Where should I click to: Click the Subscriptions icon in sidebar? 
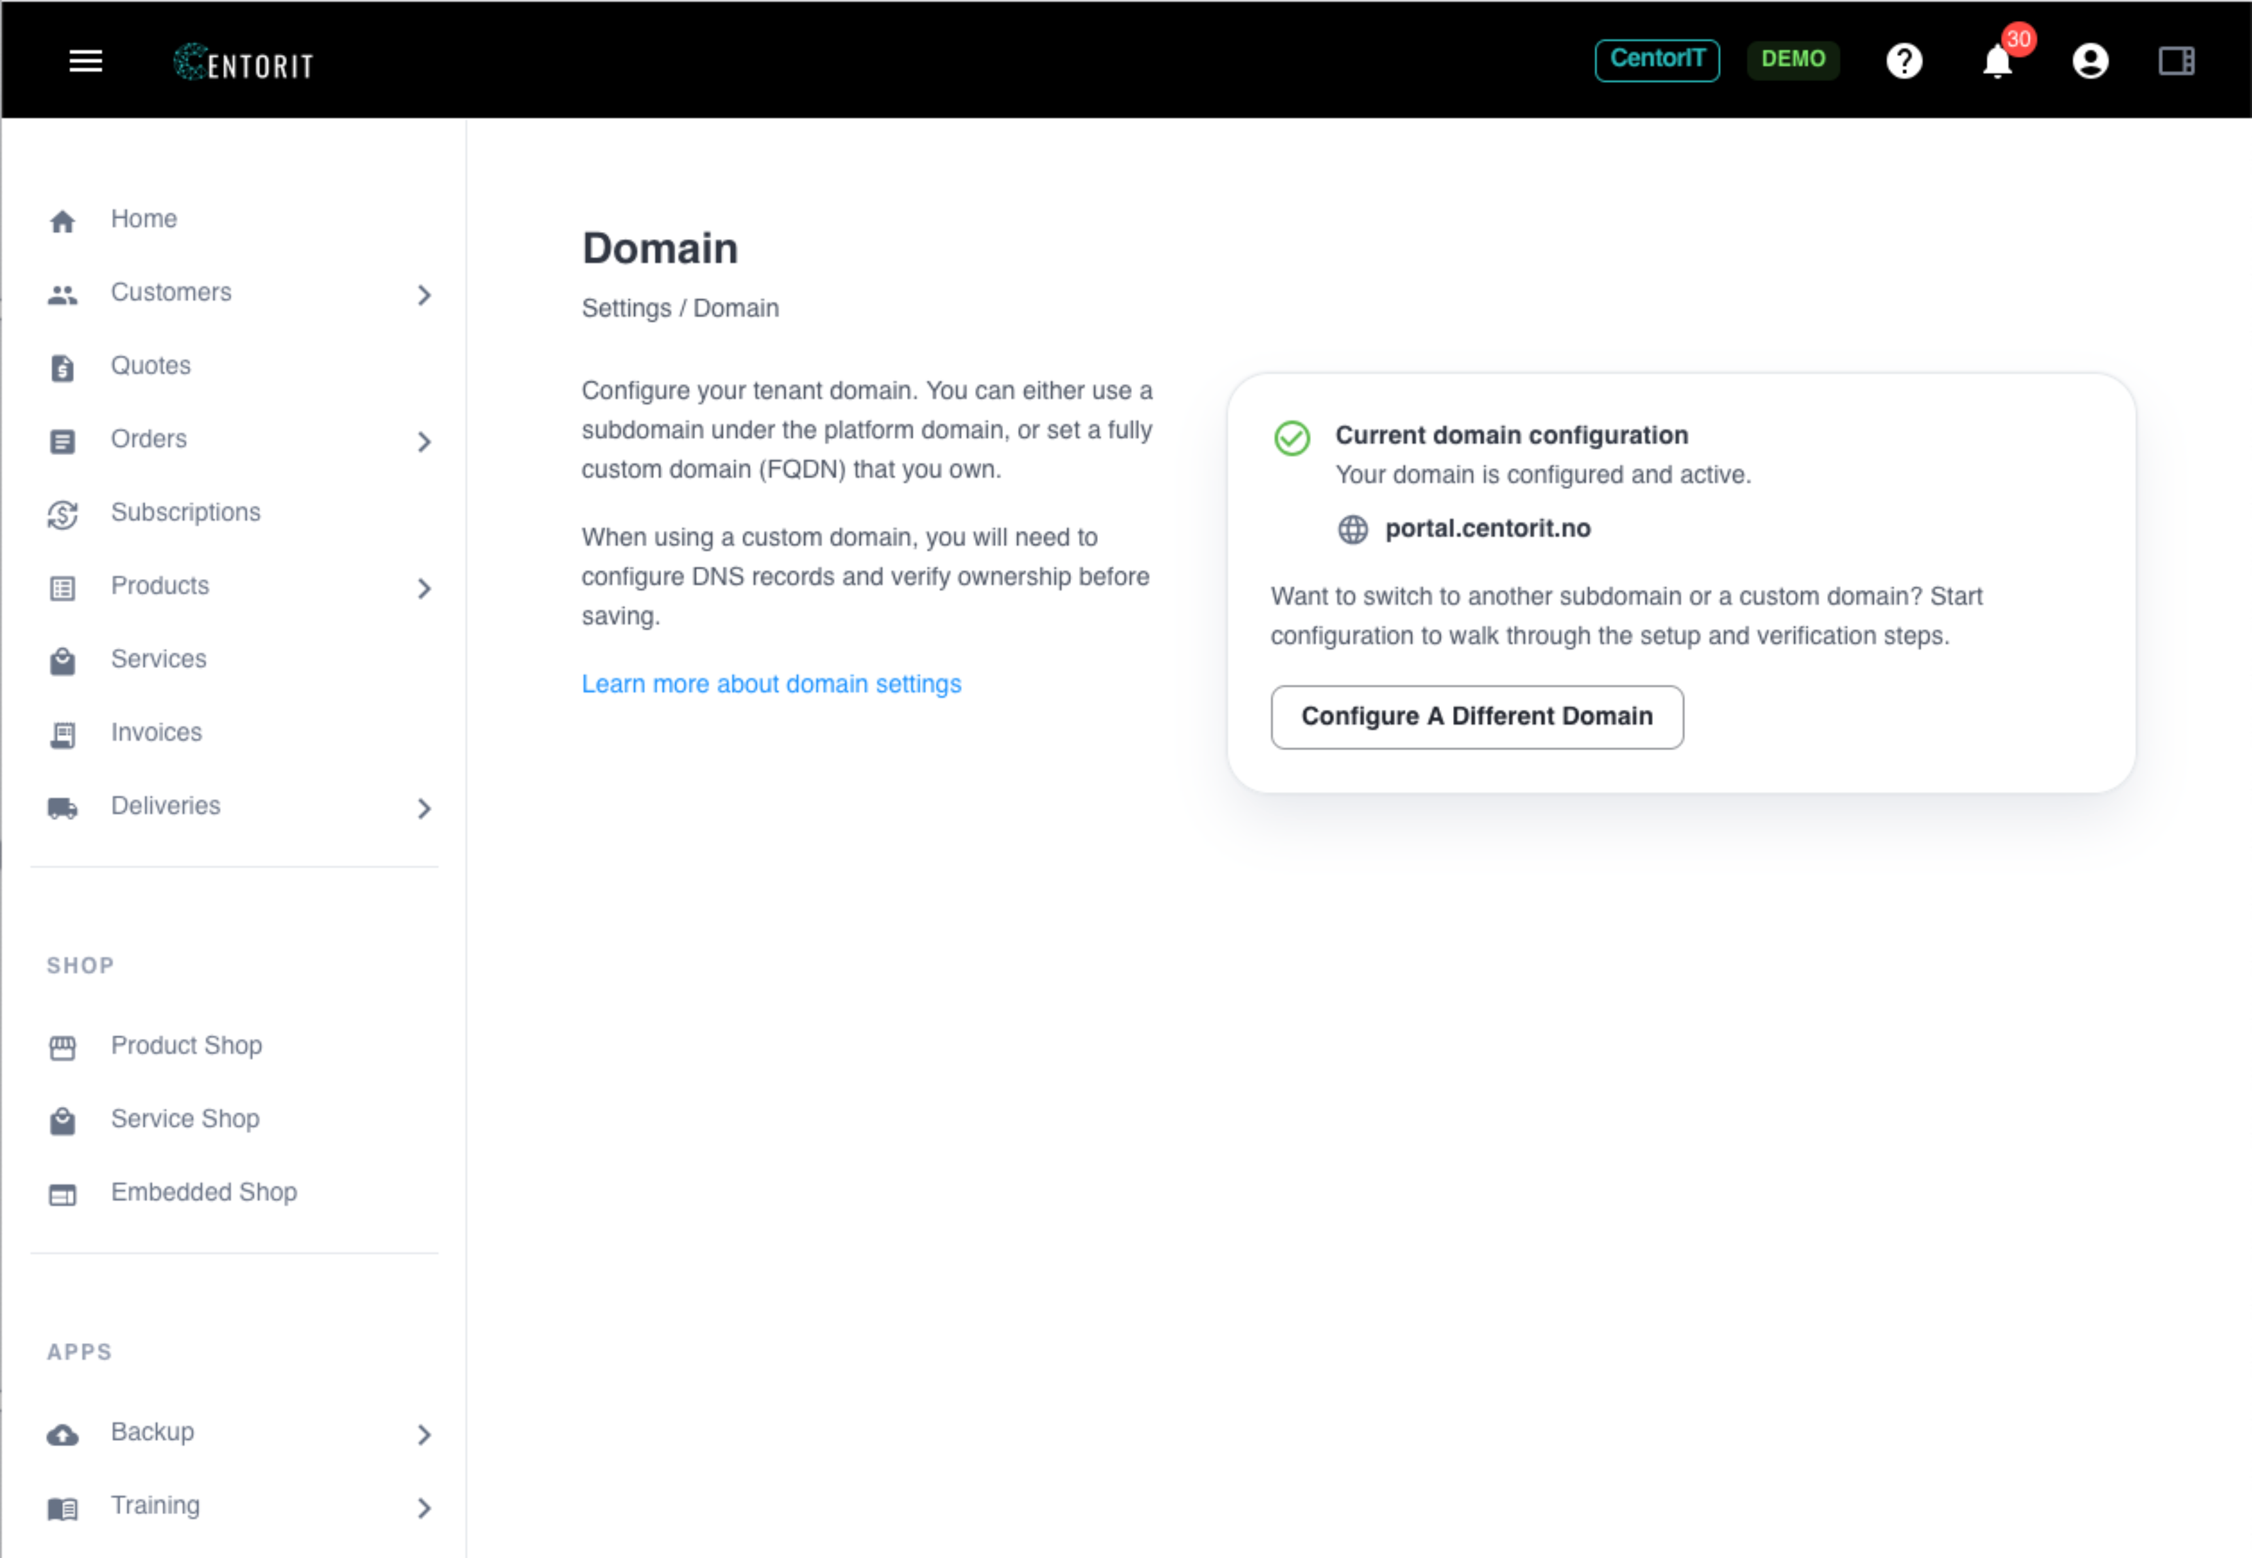[63, 514]
